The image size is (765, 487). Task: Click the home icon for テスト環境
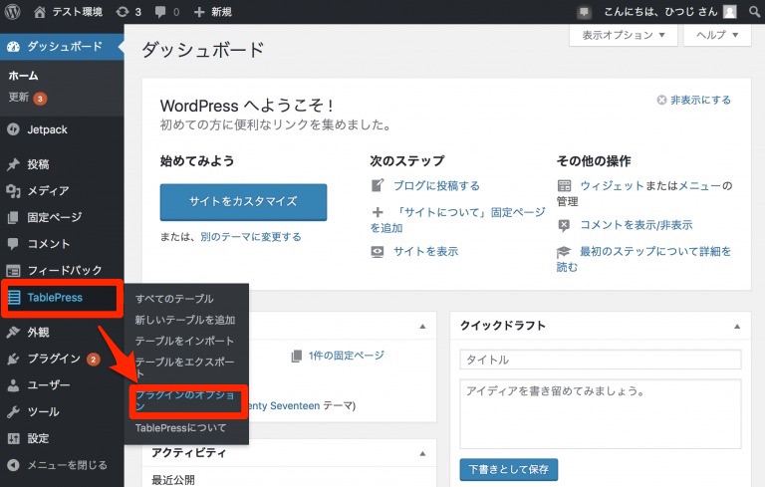40,12
